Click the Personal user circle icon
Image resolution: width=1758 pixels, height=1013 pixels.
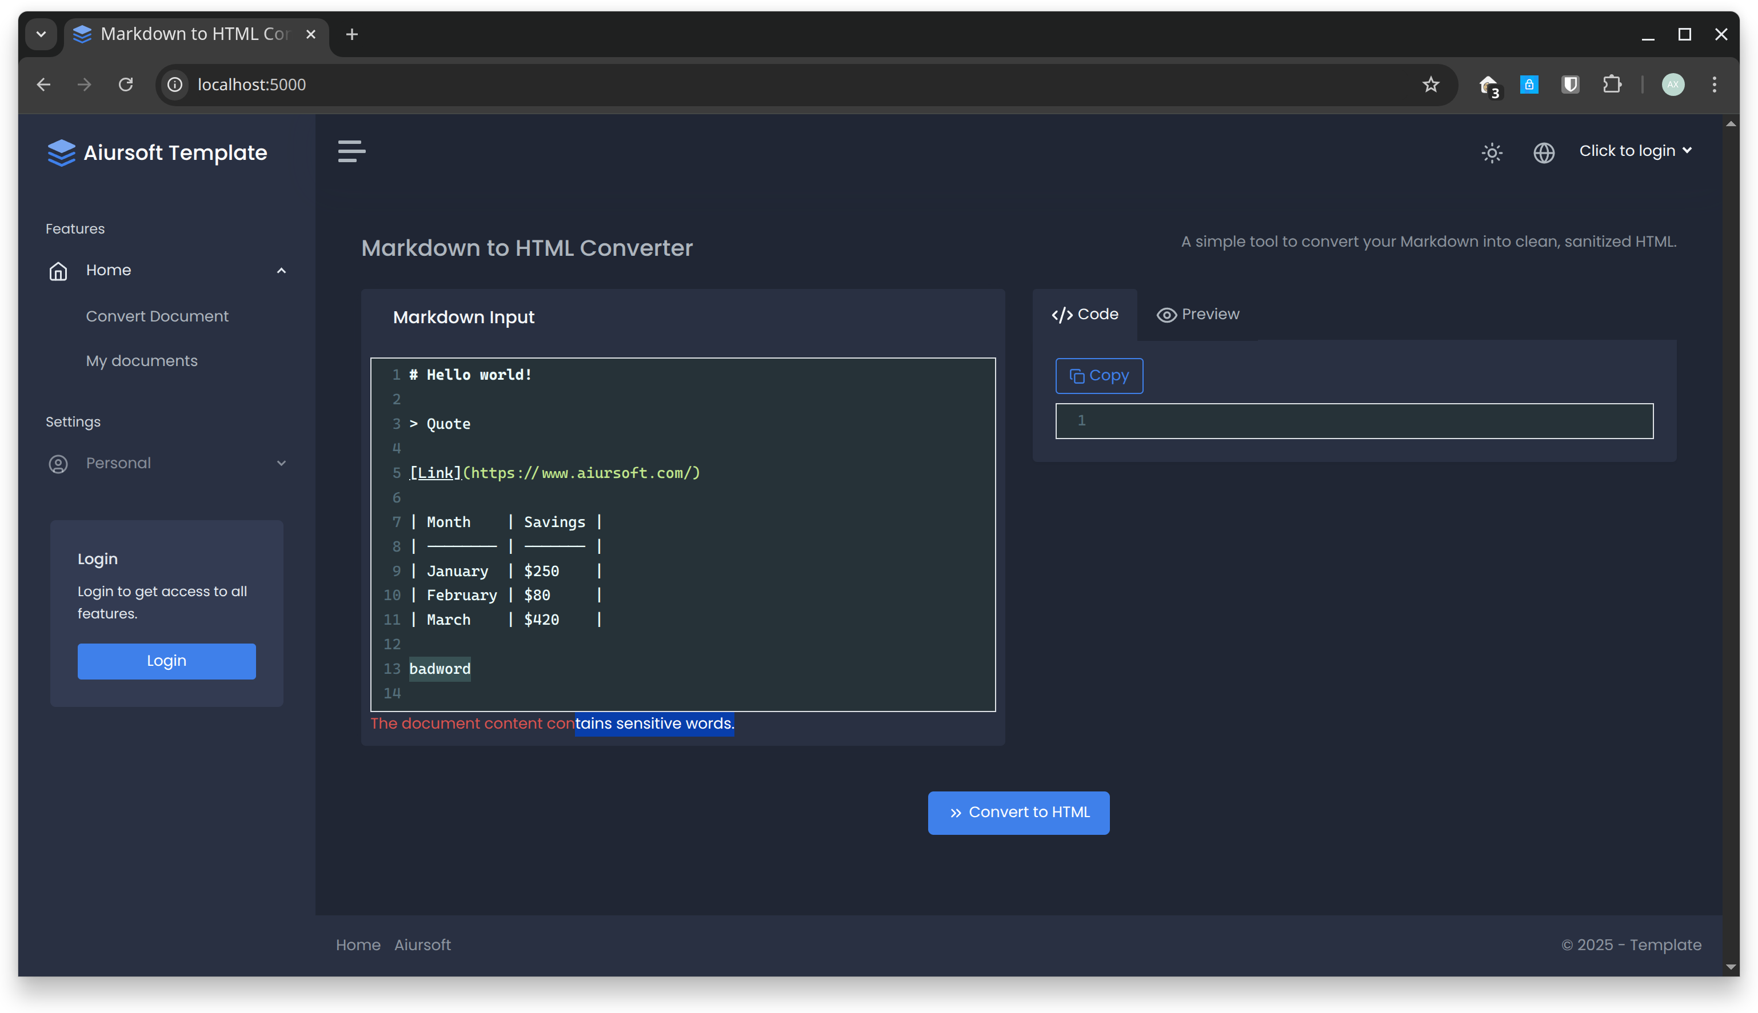(58, 464)
